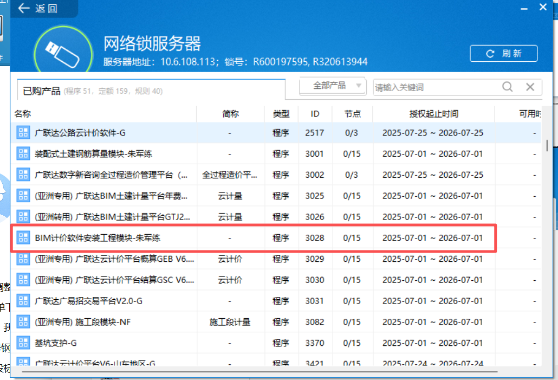558x380 pixels.
Task: Click the ID cell 3029
Action: tap(315, 259)
